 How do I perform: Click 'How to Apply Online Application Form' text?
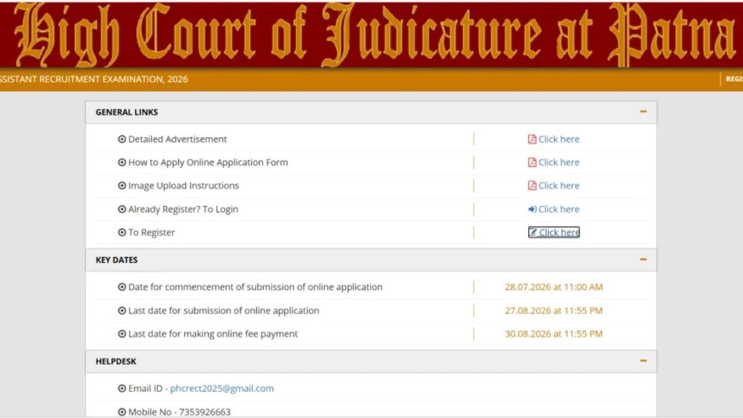(x=208, y=162)
